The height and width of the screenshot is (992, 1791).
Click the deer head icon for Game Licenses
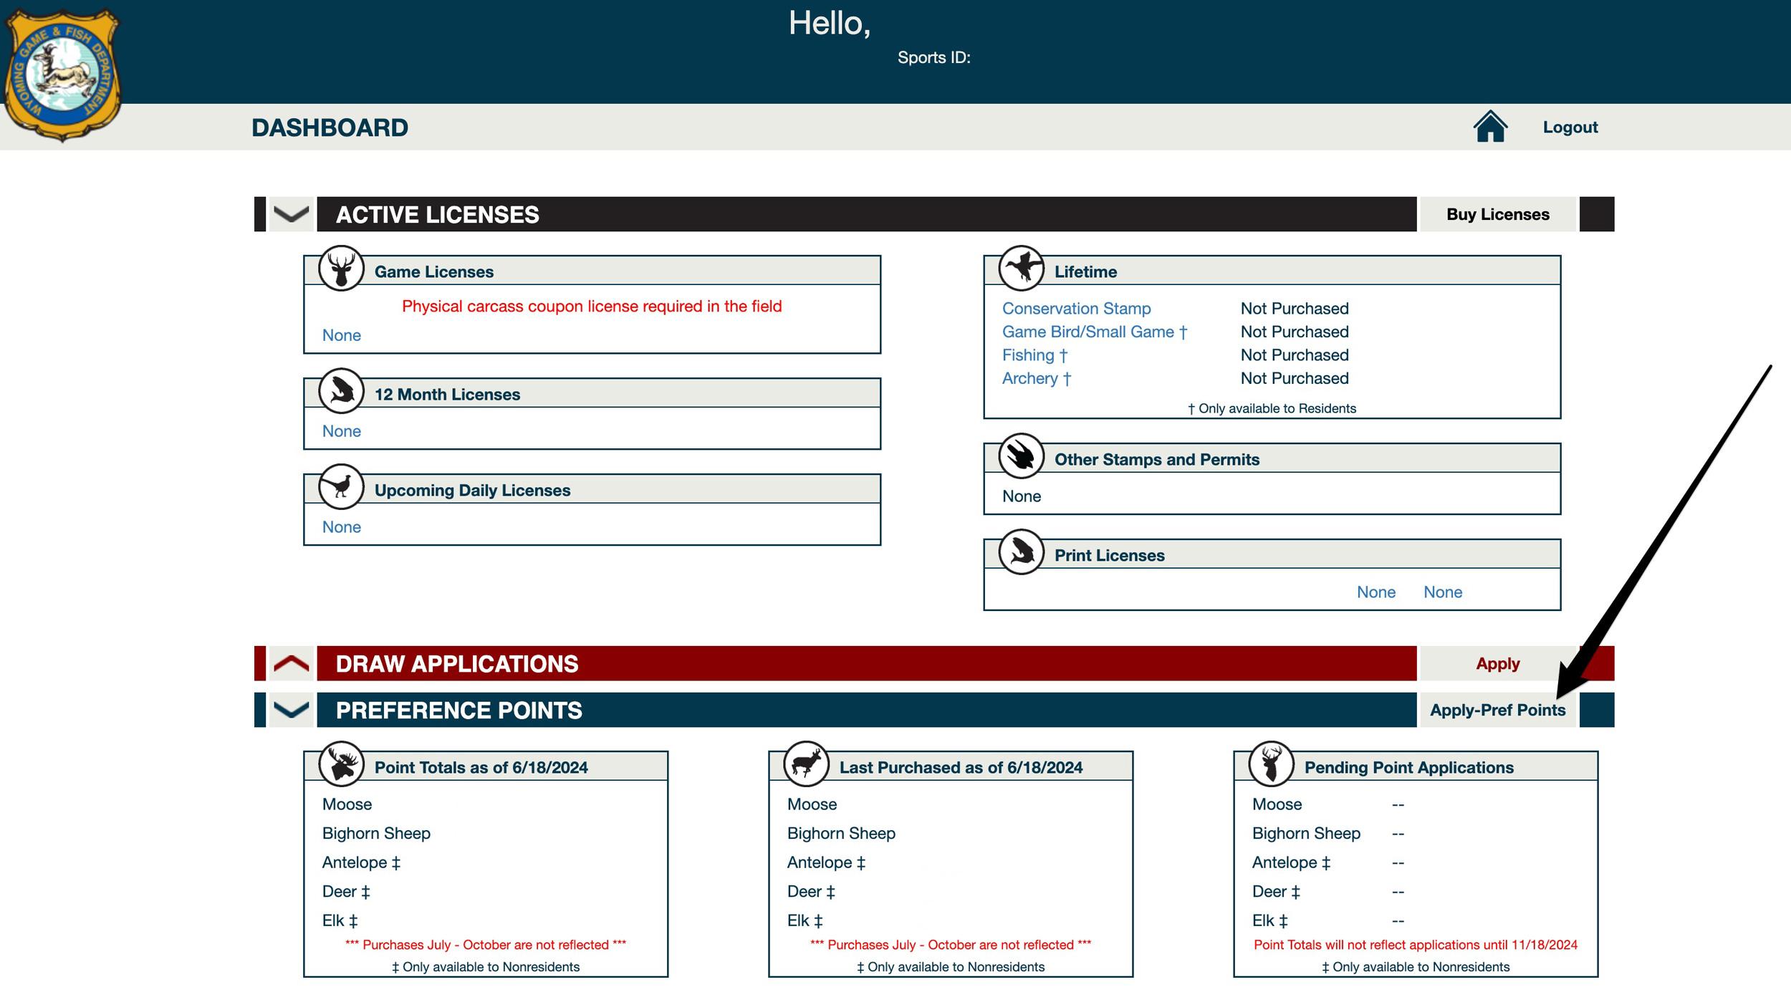click(x=341, y=269)
